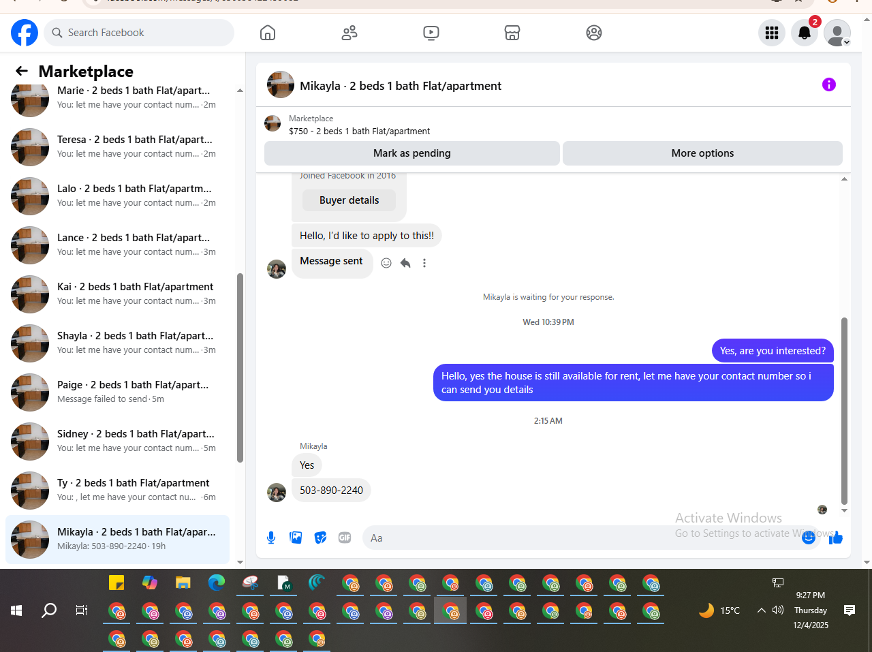This screenshot has height=652, width=872.
Task: Open File Explorer from the taskbar
Action: 183,583
